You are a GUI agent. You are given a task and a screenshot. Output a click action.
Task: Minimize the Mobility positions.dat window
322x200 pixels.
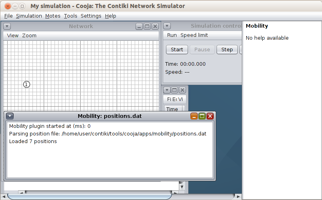(x=194, y=116)
